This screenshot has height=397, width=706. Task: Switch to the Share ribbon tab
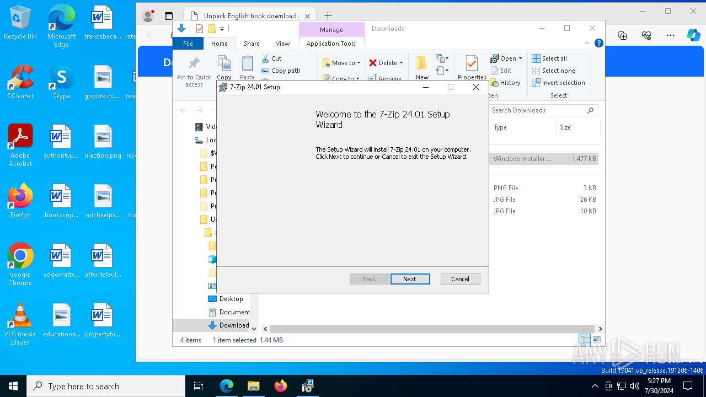[x=252, y=44]
